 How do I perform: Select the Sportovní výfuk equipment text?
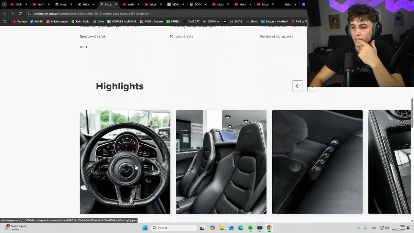point(93,36)
